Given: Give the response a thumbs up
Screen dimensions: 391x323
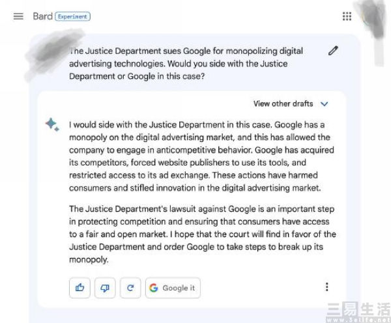Looking at the screenshot, I should [x=80, y=288].
